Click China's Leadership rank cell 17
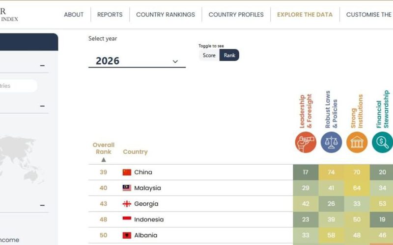Viewport: 393px width, 245px height. pos(306,172)
